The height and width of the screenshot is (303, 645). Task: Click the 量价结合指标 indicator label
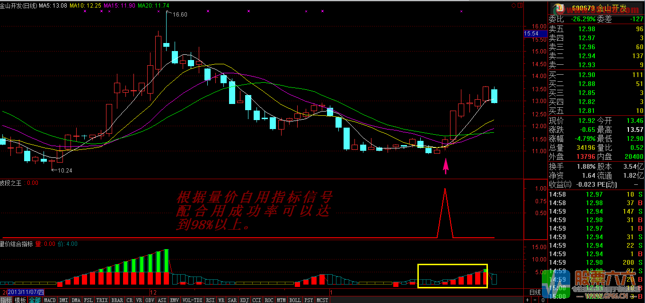(17, 244)
